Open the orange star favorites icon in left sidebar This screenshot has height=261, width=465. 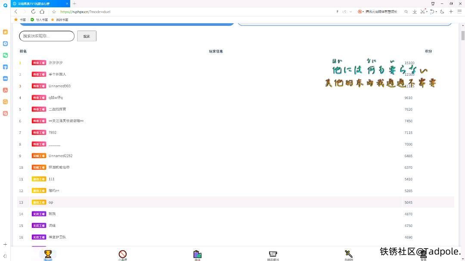5,32
